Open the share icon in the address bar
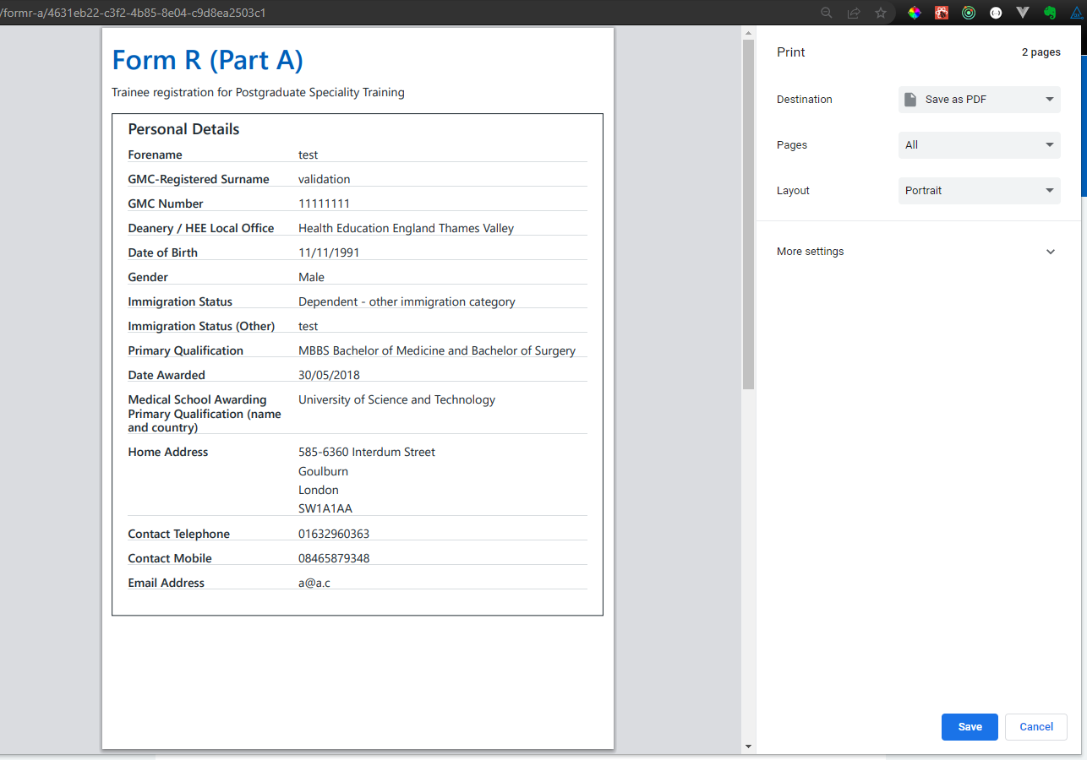Viewport: 1087px width, 760px height. coord(854,13)
